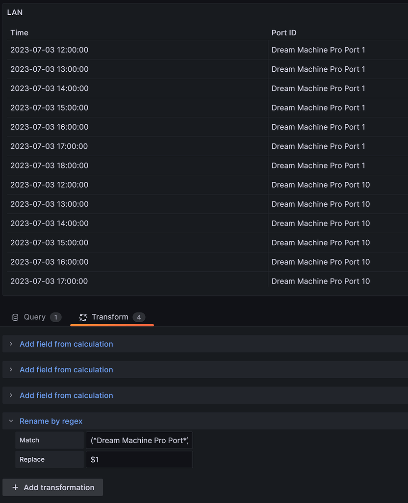The image size is (408, 503).
Task: Select the Match regex input field
Action: pyautogui.click(x=139, y=440)
